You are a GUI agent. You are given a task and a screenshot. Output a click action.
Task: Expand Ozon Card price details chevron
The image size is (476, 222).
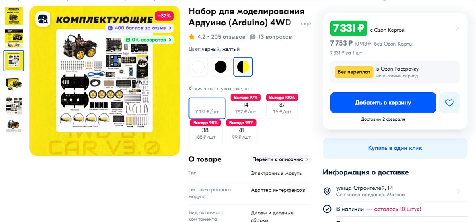pos(457,29)
